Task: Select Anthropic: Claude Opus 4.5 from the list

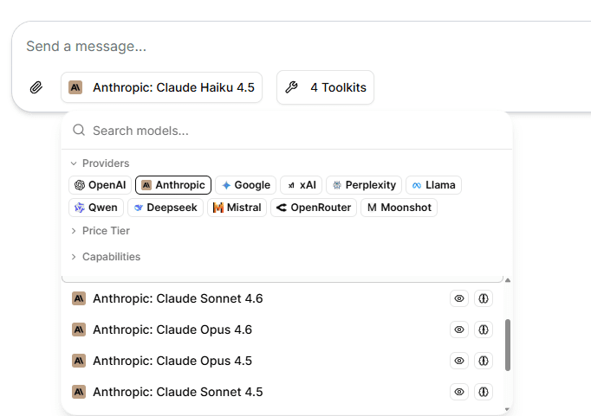Action: coord(172,361)
